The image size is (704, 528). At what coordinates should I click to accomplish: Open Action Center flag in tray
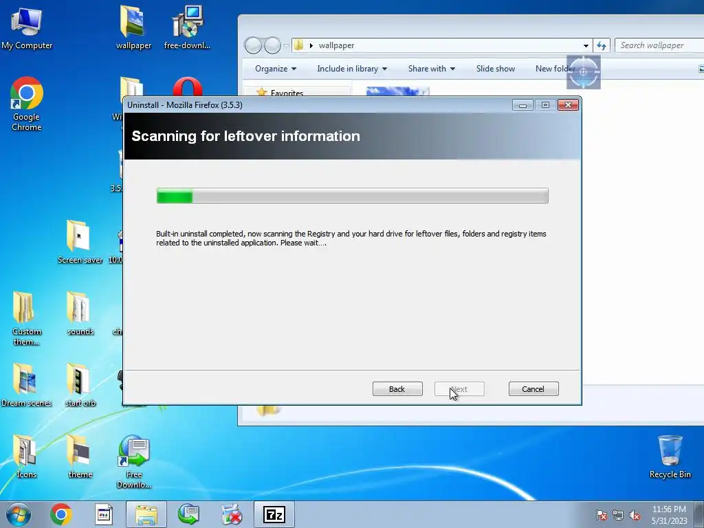point(602,515)
